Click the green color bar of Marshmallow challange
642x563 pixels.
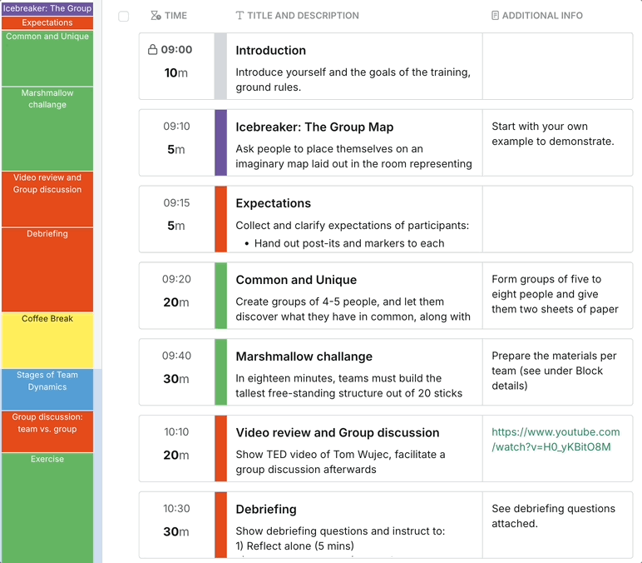pos(220,371)
